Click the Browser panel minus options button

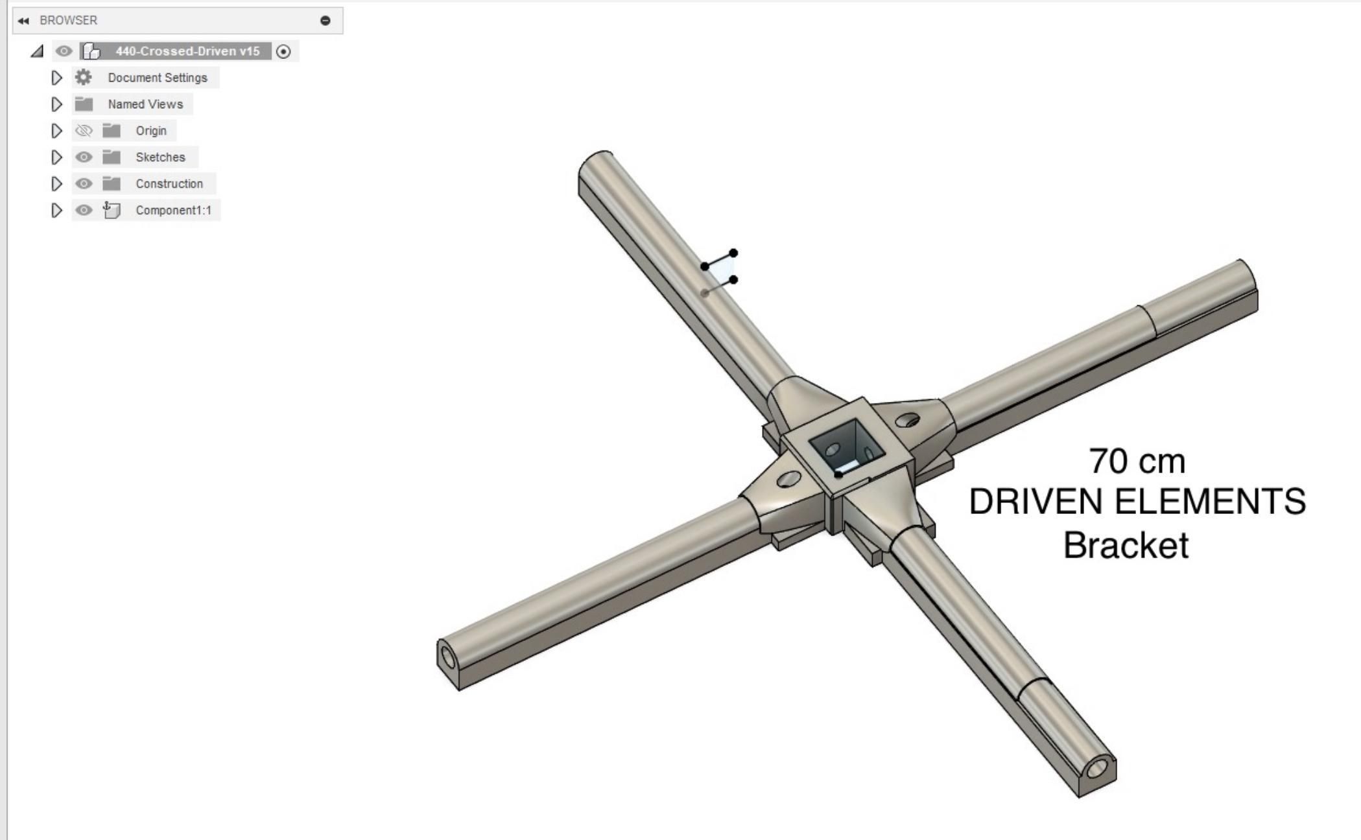(x=325, y=21)
